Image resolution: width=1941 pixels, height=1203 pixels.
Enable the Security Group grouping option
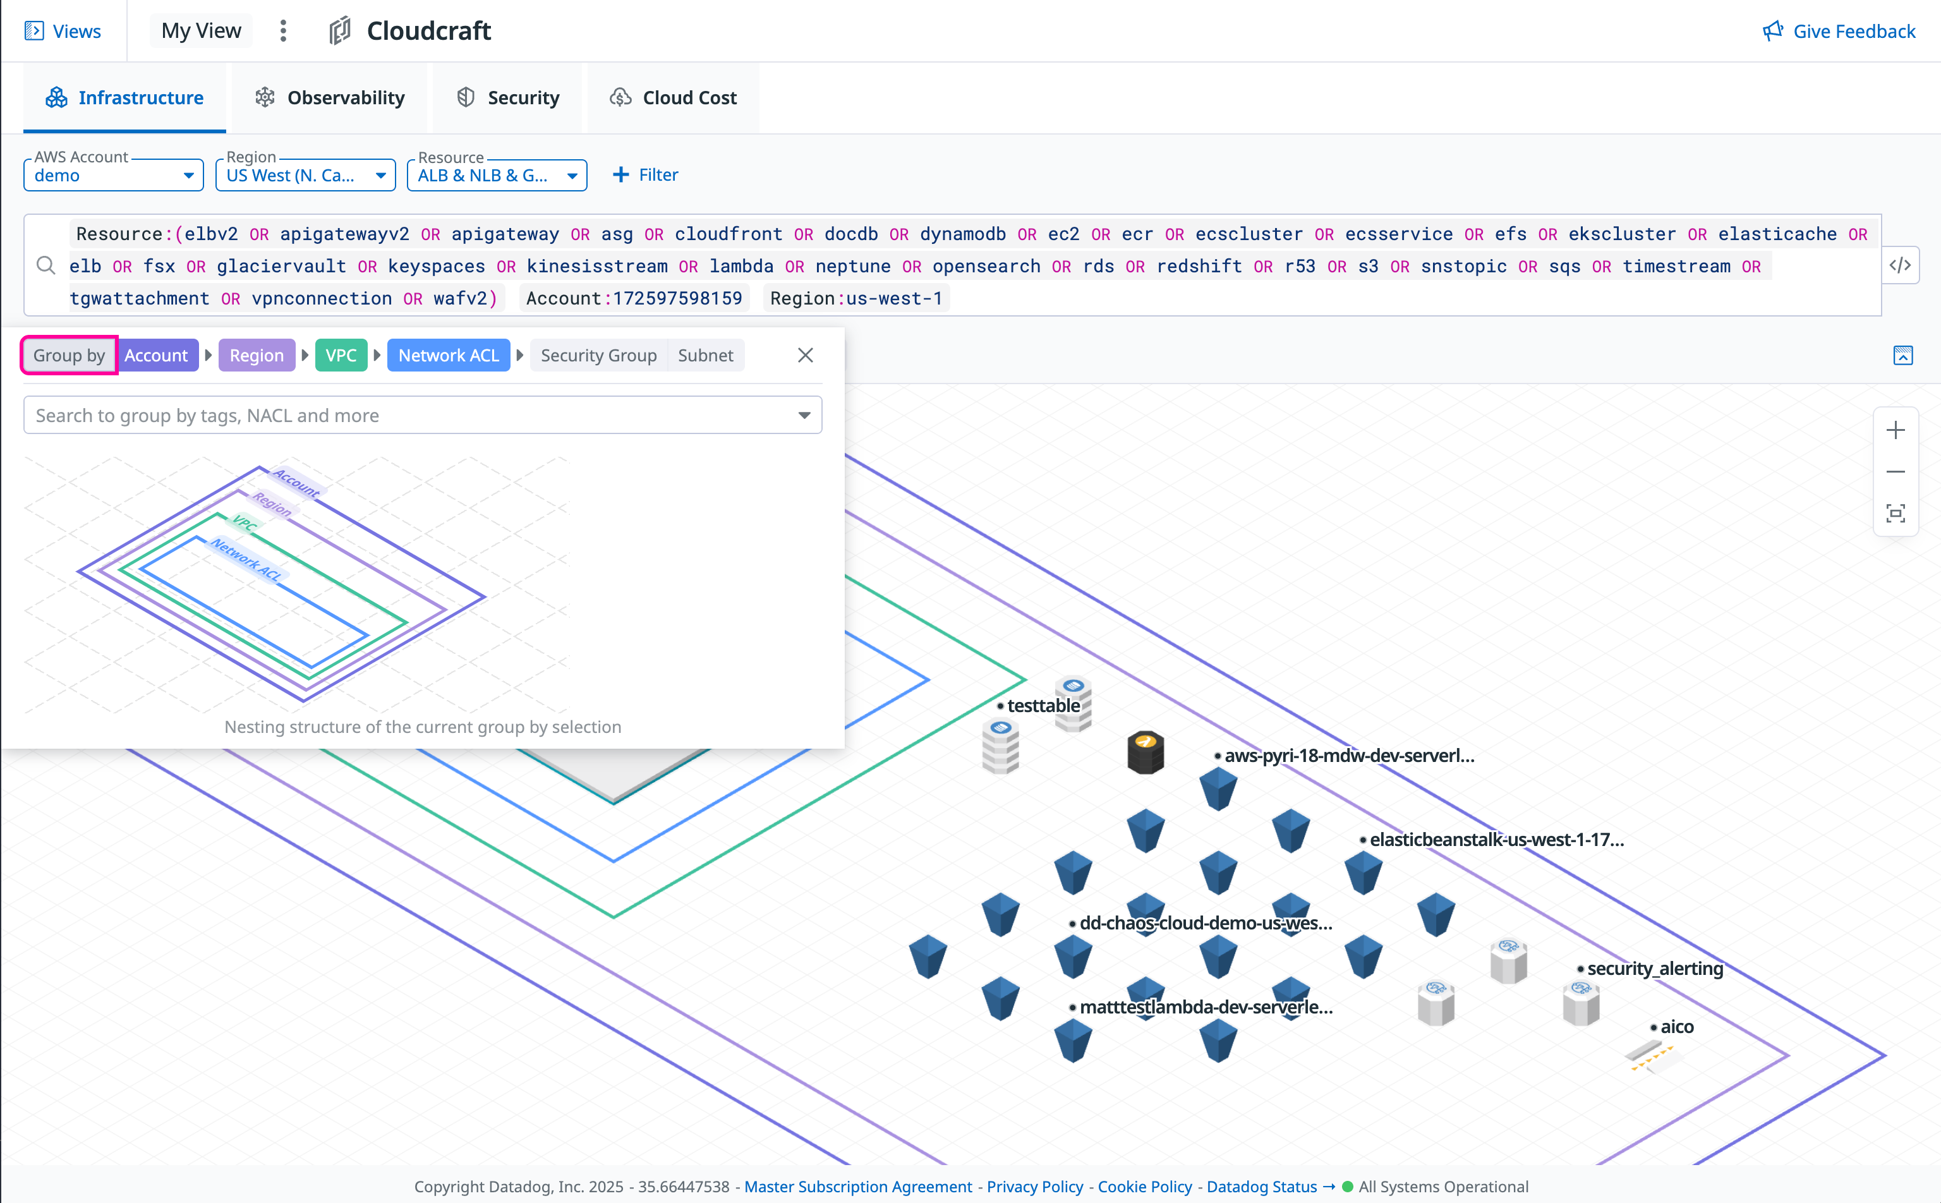tap(598, 355)
